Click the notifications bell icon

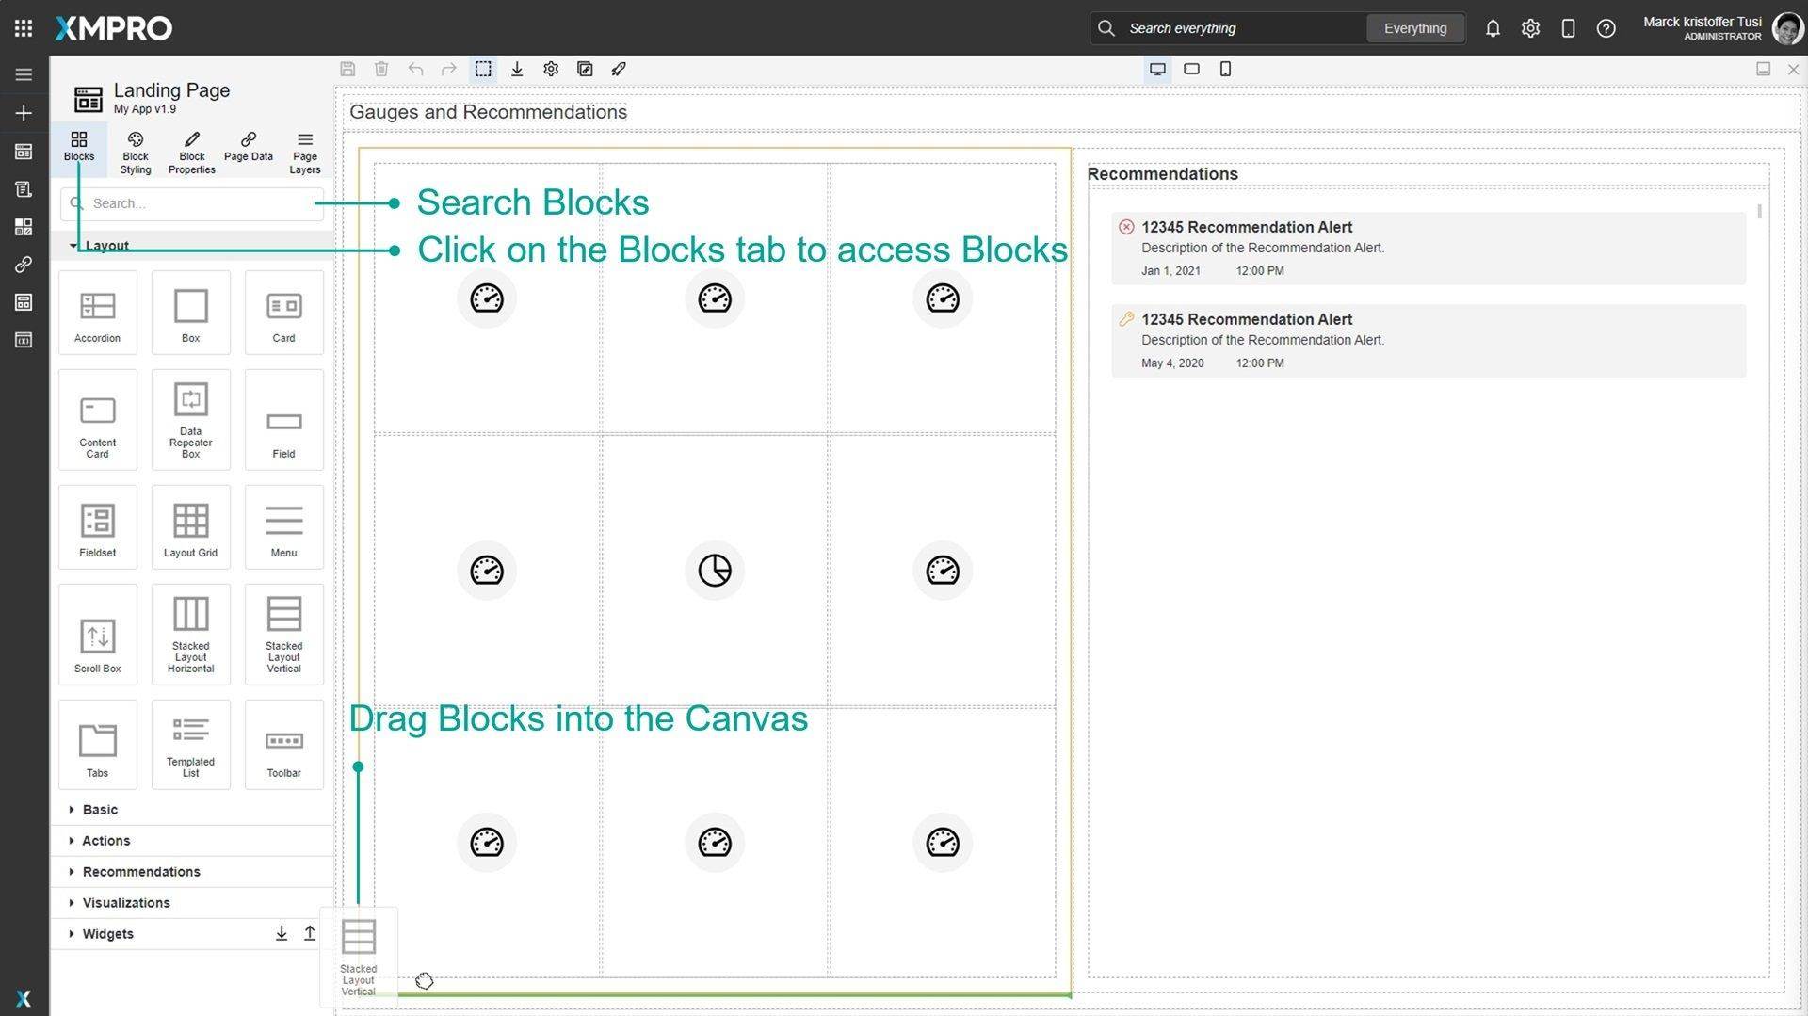click(x=1493, y=28)
